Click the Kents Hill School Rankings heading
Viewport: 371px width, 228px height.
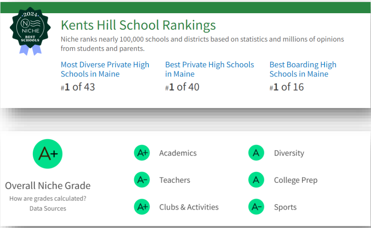(x=138, y=25)
